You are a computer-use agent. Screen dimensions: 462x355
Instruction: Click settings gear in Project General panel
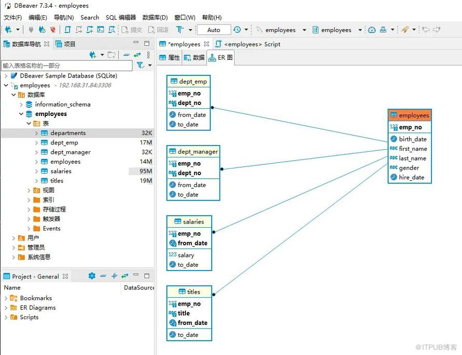92,276
